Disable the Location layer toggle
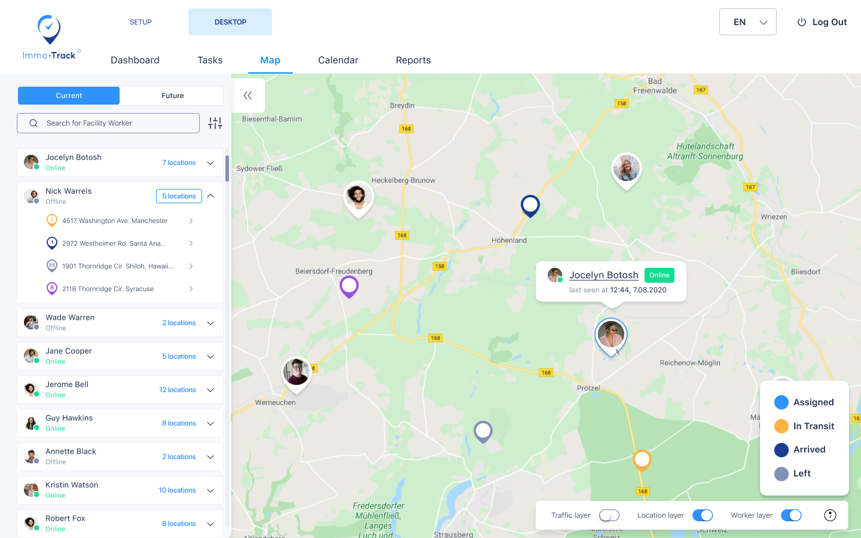The image size is (861, 538). tap(703, 515)
